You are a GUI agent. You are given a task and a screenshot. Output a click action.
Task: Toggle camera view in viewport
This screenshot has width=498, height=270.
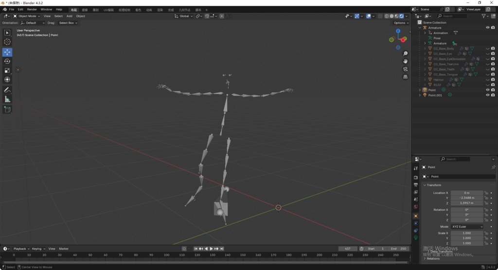point(405,69)
